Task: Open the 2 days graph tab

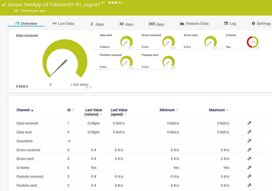Action: (x=97, y=24)
